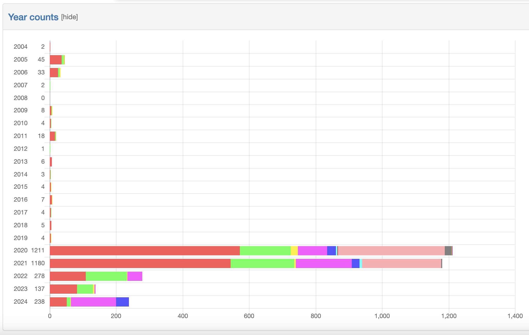Image resolution: width=529 pixels, height=335 pixels.
Task: Click the 2020 year label
Action: click(x=21, y=250)
